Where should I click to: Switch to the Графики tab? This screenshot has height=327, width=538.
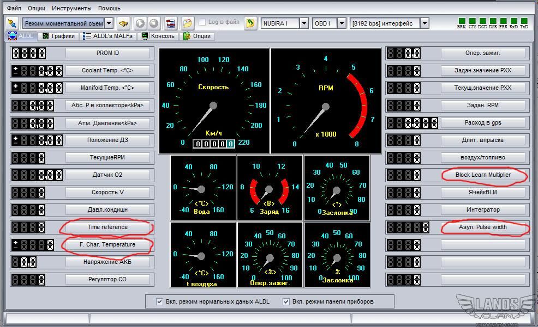(59, 36)
